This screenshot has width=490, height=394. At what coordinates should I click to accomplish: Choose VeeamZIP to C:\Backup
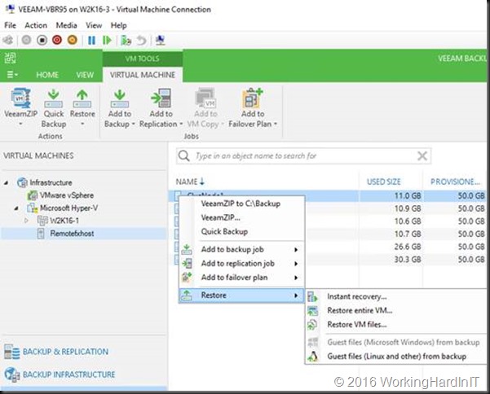click(241, 204)
